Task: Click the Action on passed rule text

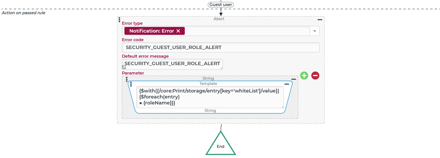Action: (x=24, y=13)
